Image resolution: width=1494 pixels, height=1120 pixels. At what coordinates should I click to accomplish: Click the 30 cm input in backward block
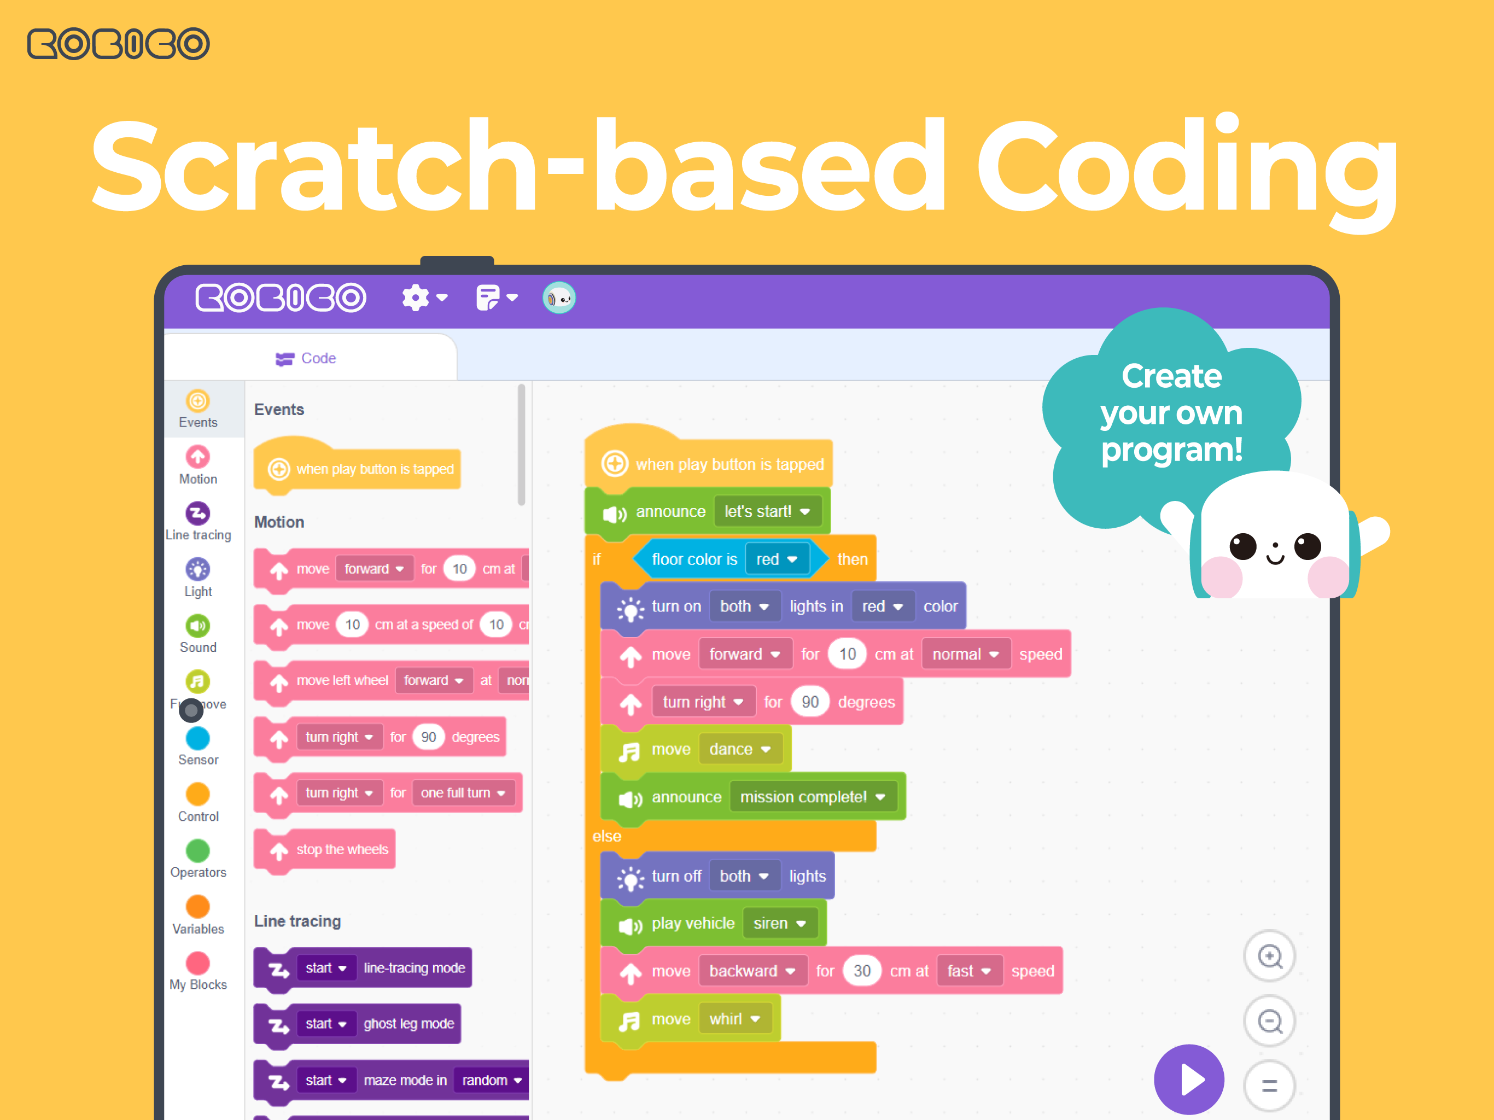click(x=862, y=971)
